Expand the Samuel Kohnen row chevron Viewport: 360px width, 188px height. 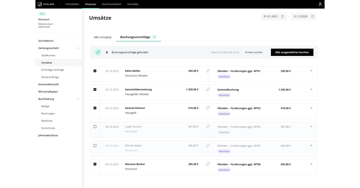point(311,108)
